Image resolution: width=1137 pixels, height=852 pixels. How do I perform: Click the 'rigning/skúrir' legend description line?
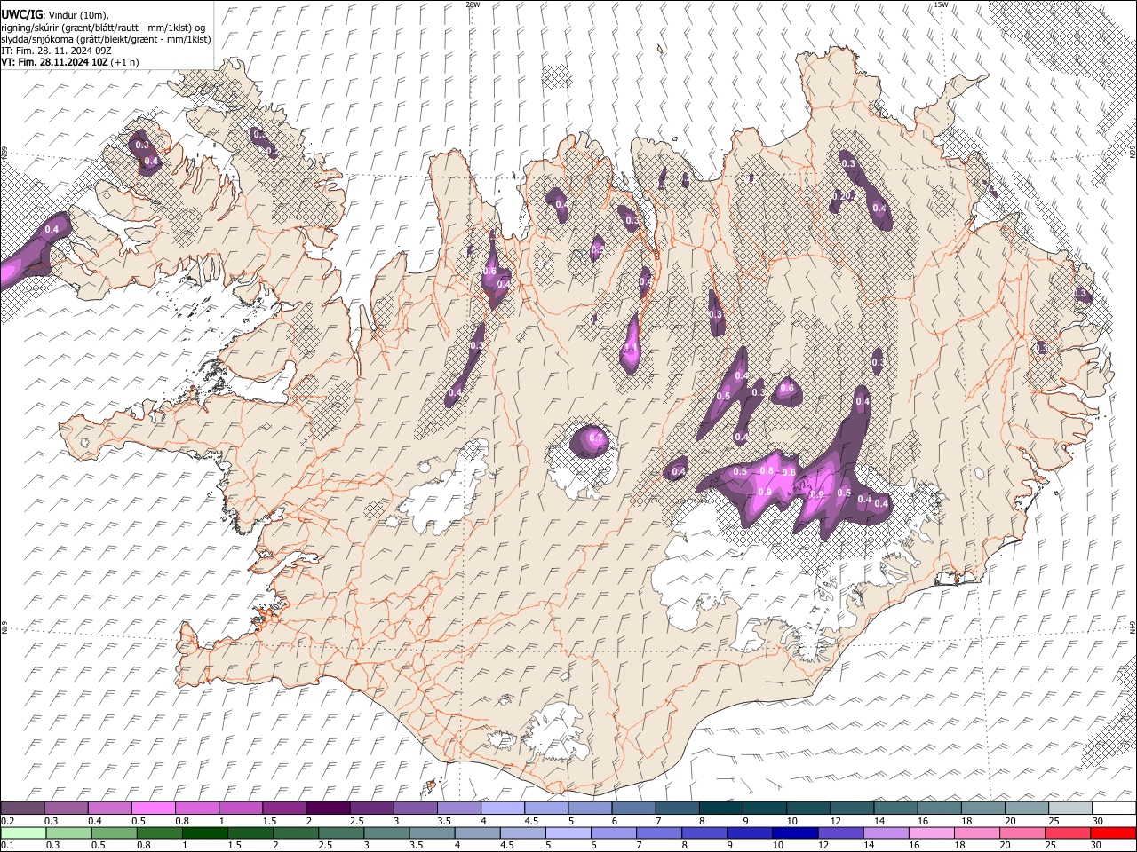(x=103, y=27)
